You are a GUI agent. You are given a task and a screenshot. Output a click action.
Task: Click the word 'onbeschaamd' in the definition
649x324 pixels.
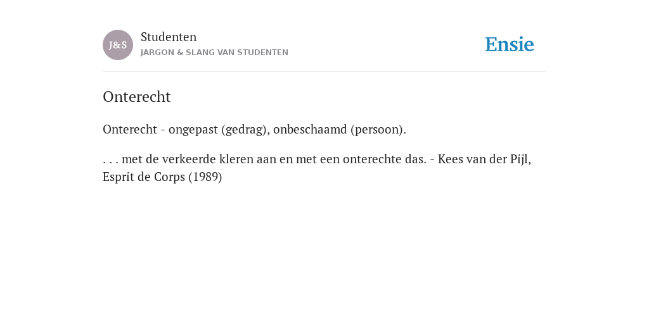coord(310,130)
